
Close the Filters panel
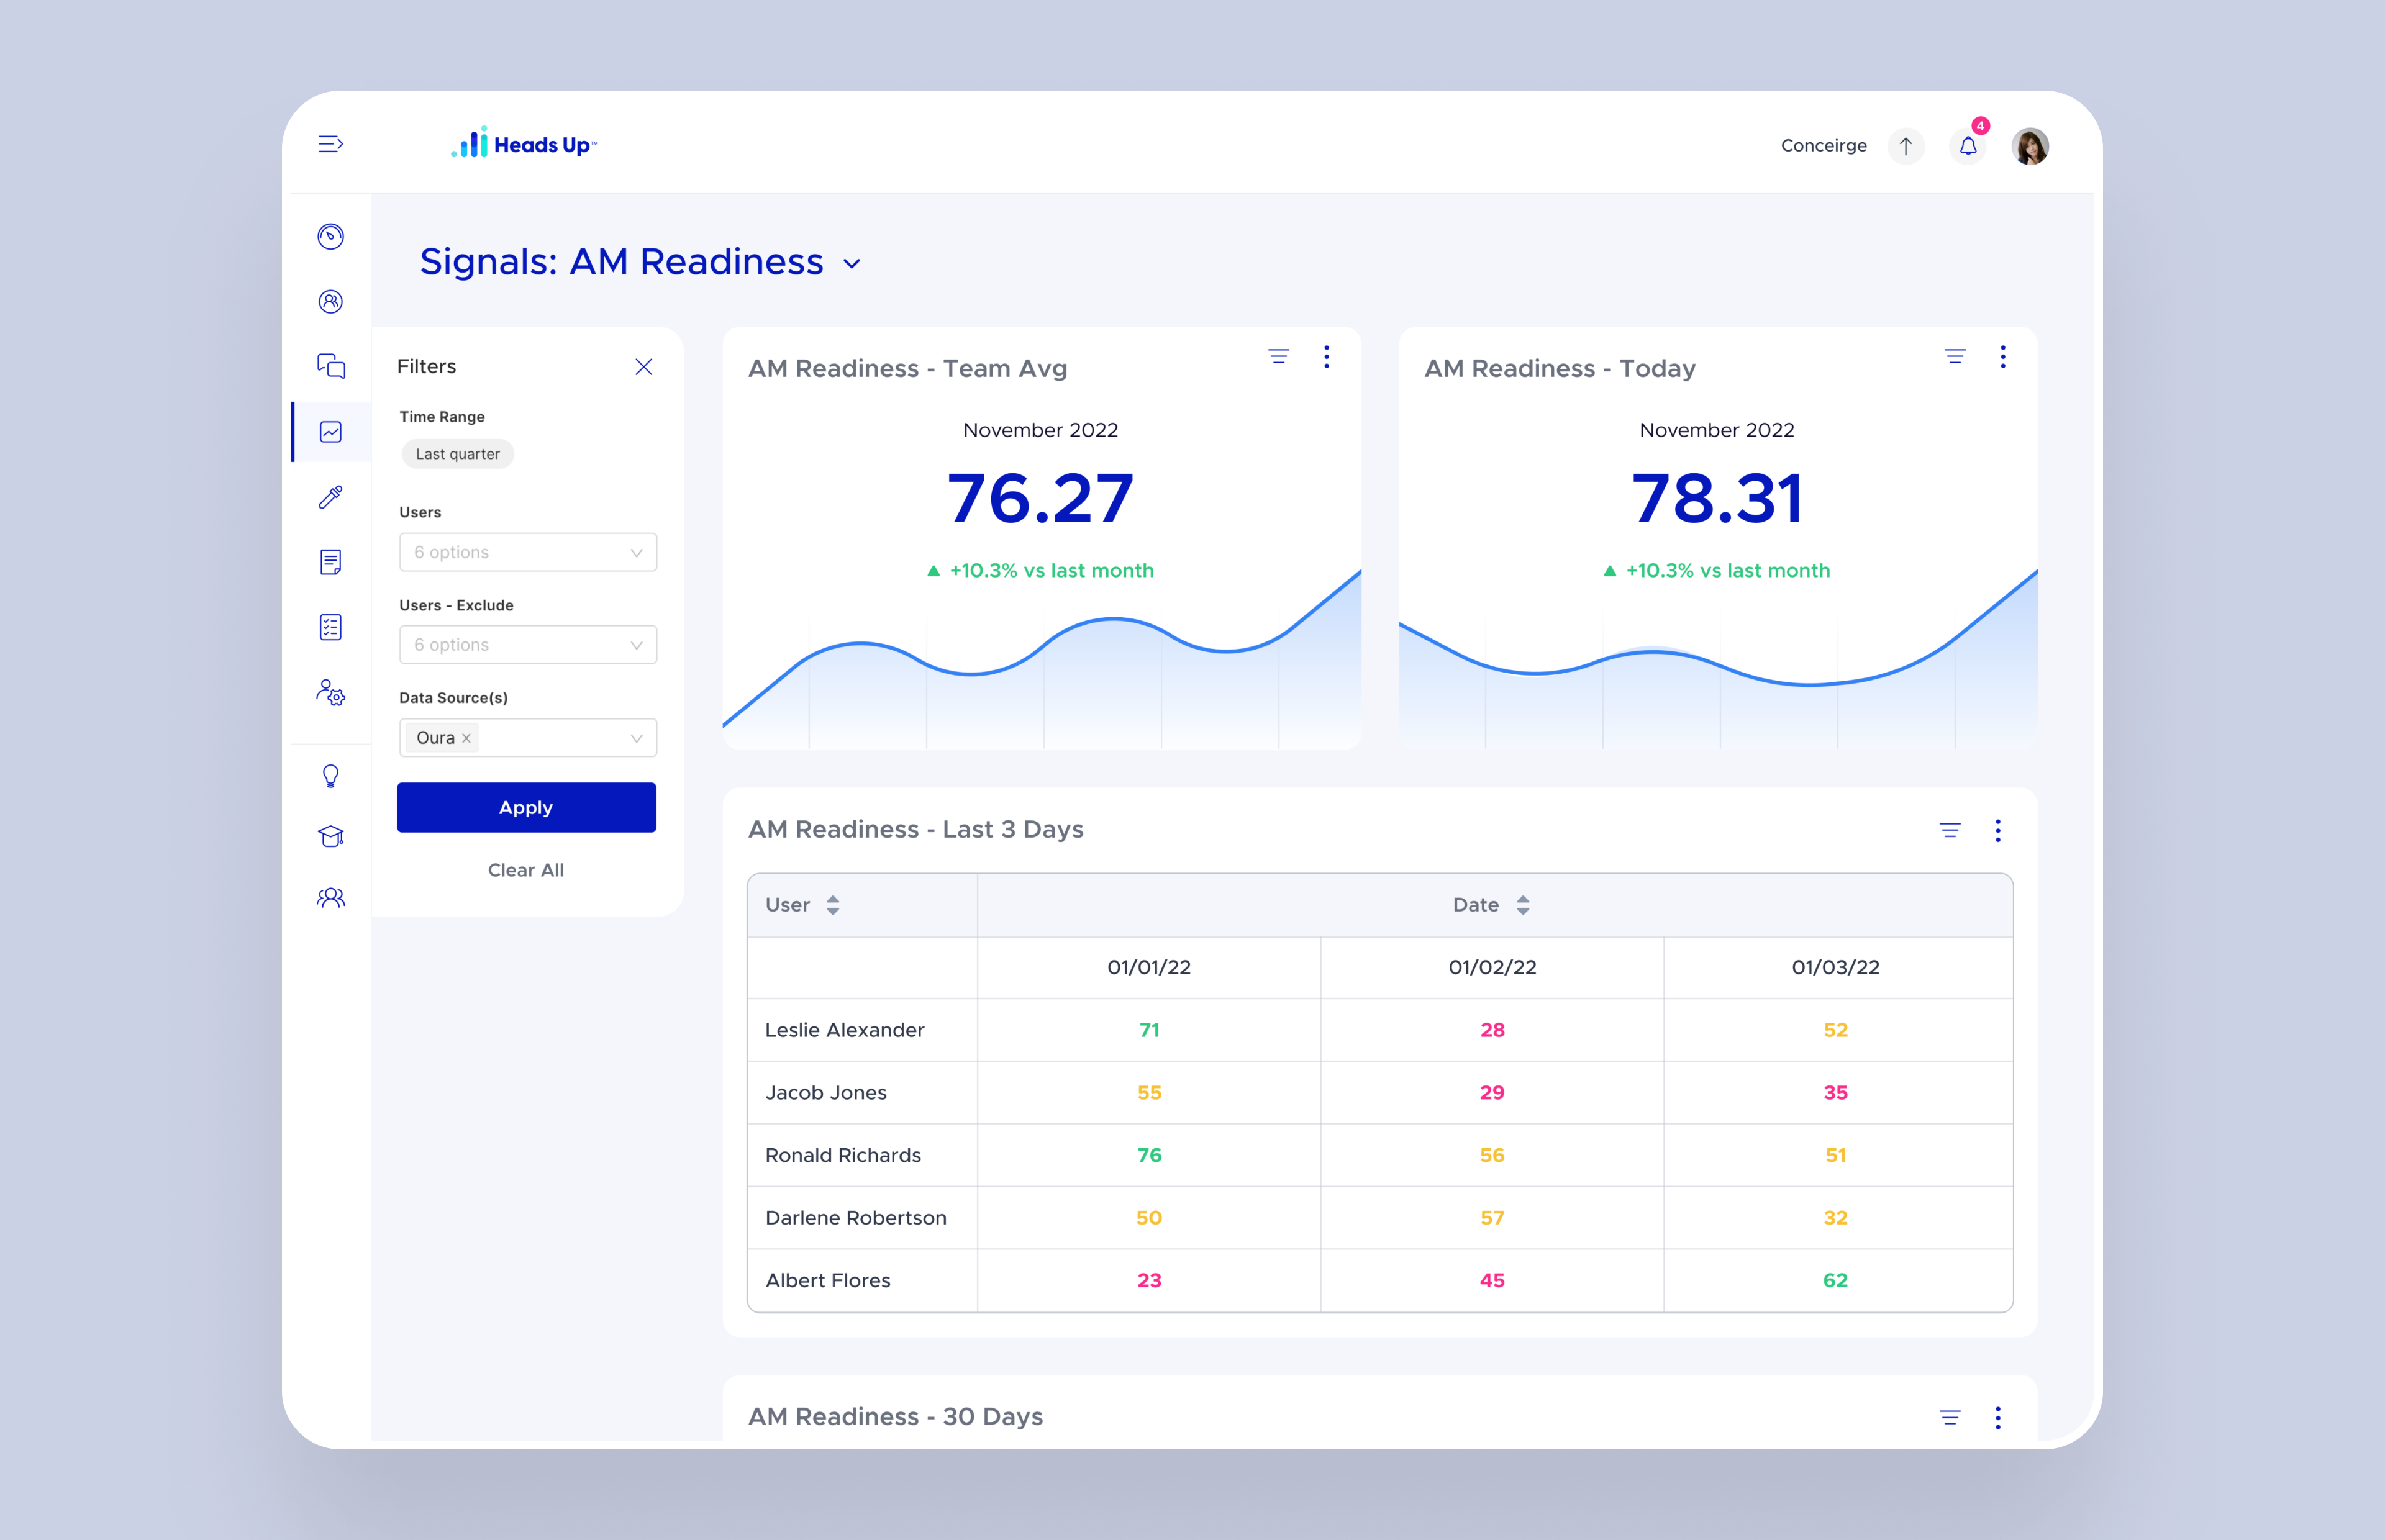coord(644,367)
